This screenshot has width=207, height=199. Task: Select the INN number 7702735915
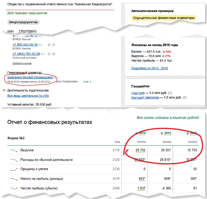pyautogui.click(x=27, y=31)
